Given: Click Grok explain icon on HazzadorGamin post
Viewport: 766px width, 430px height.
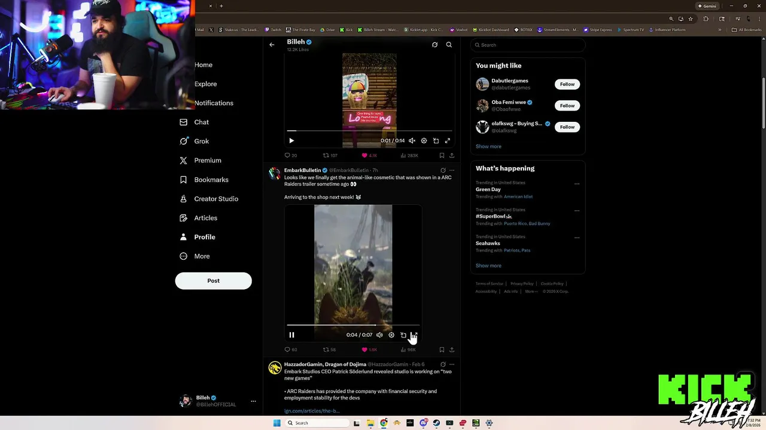Looking at the screenshot, I should (443, 364).
